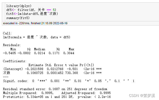Click the Min residual value -0.5405
The width and height of the screenshot is (159, 100).
click(9, 53)
